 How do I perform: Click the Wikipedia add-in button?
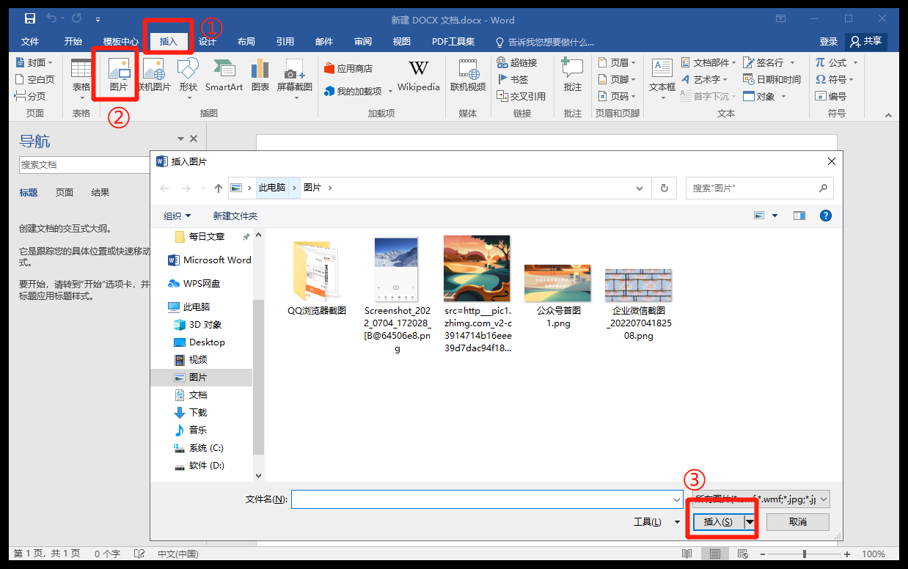[x=419, y=76]
